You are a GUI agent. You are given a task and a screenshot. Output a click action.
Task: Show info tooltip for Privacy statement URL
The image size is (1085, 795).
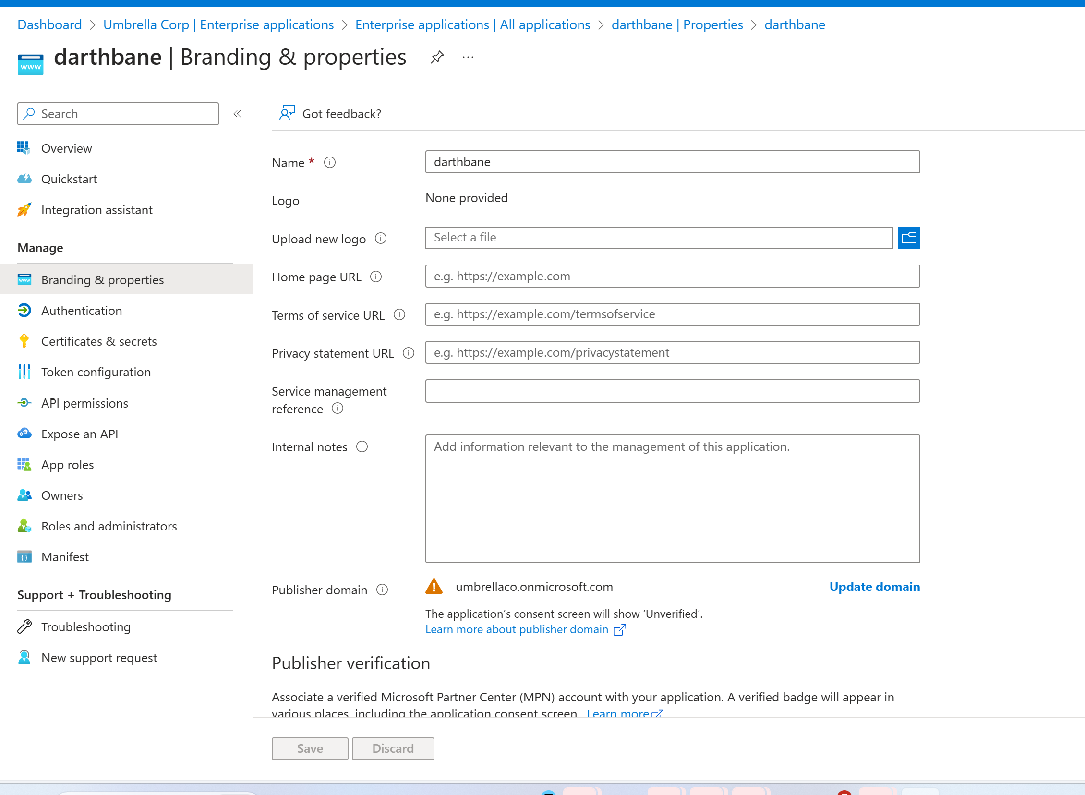[409, 353]
